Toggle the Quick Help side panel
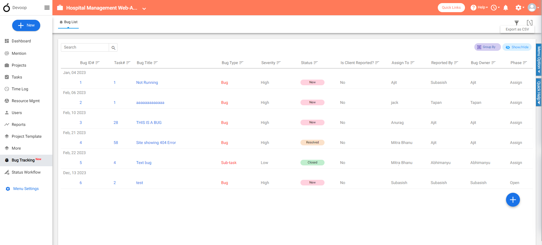 coord(539,92)
